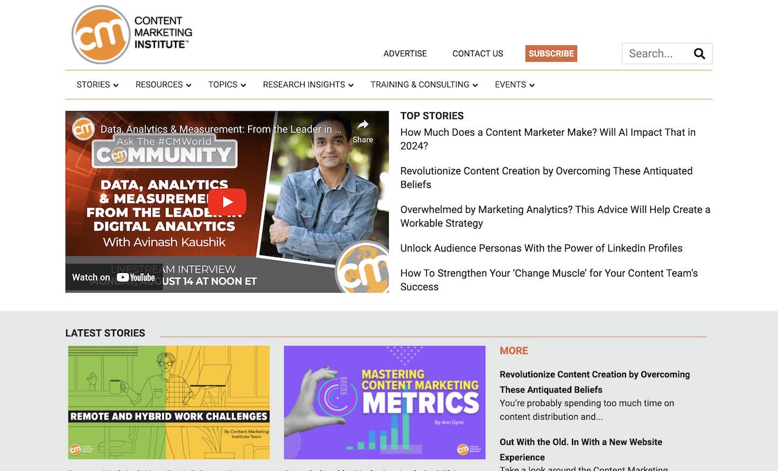Open the EVENTS navigation item
Screen dimensions: 778x471
(514, 84)
